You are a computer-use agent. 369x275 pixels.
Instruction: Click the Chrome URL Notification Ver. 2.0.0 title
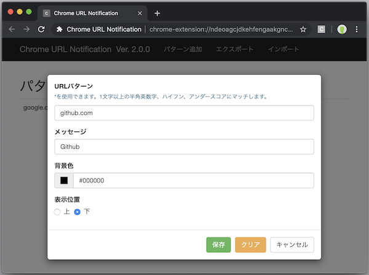85,49
